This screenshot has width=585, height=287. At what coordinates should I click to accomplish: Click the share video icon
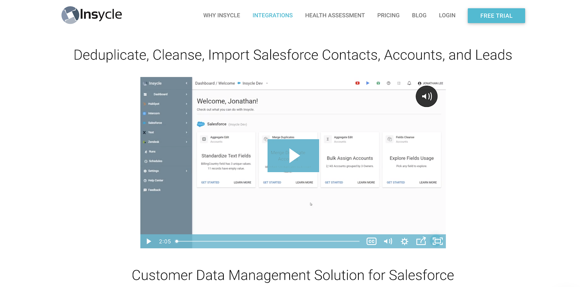pyautogui.click(x=421, y=241)
